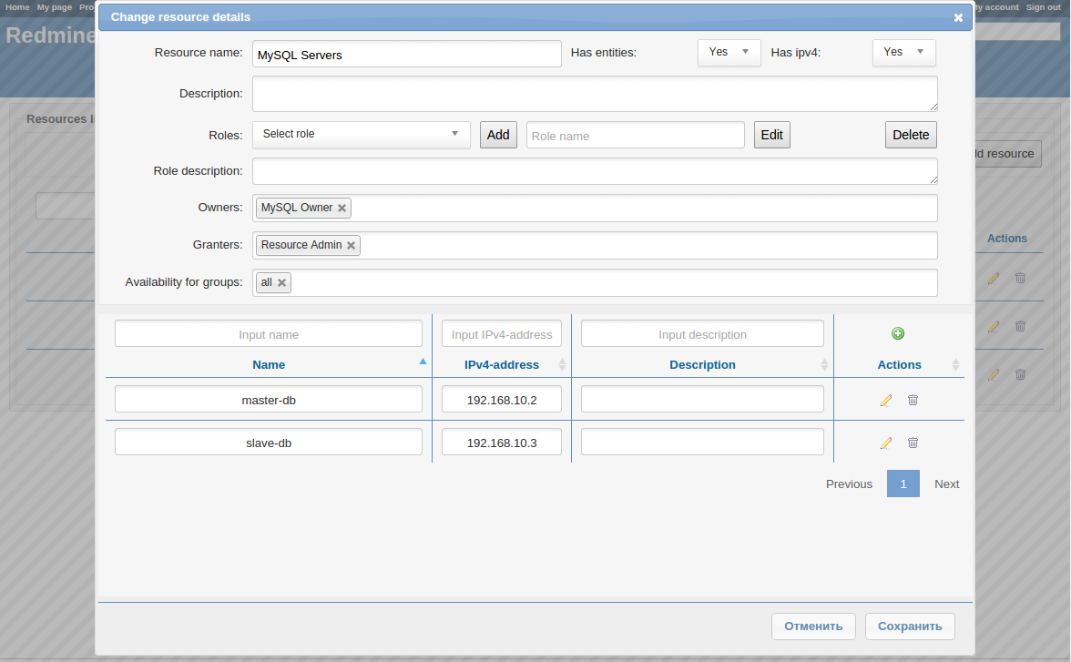The width and height of the screenshot is (1071, 662).
Task: Click the master-db description cell
Action: click(x=702, y=400)
